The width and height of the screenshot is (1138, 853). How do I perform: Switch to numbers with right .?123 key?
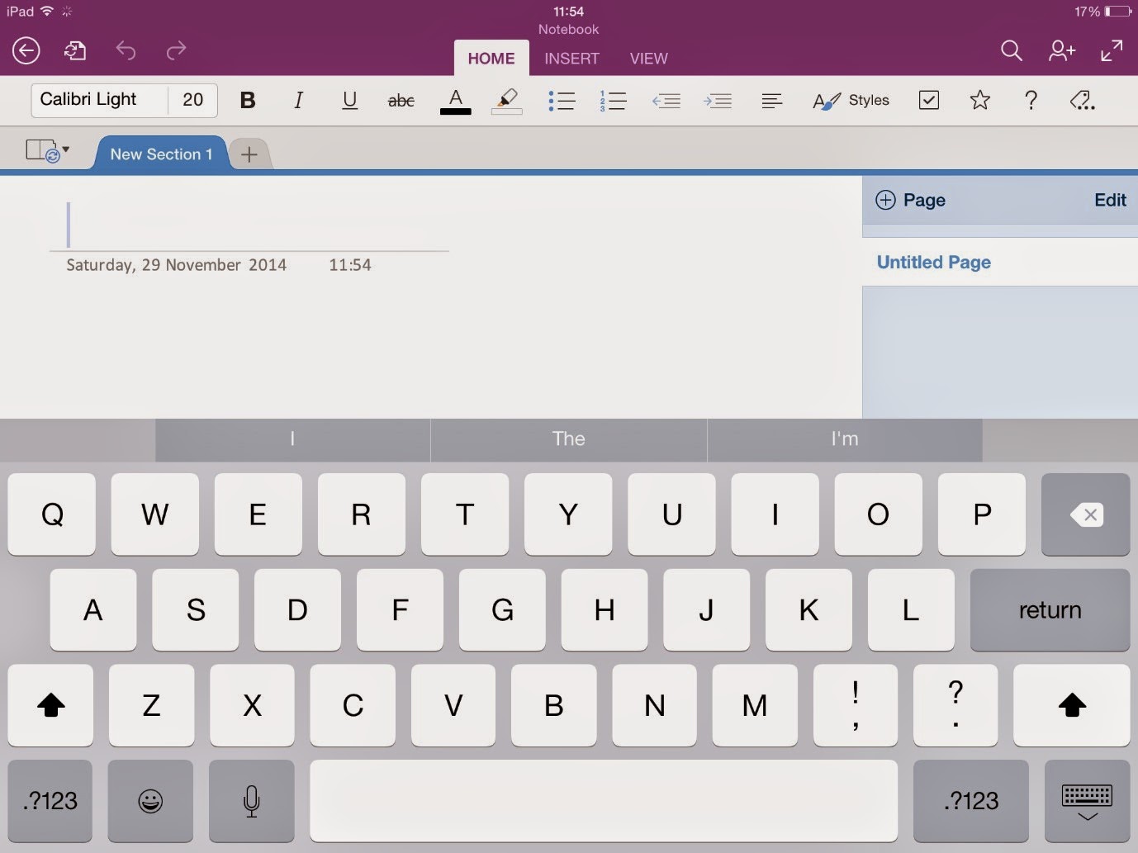pos(971,801)
